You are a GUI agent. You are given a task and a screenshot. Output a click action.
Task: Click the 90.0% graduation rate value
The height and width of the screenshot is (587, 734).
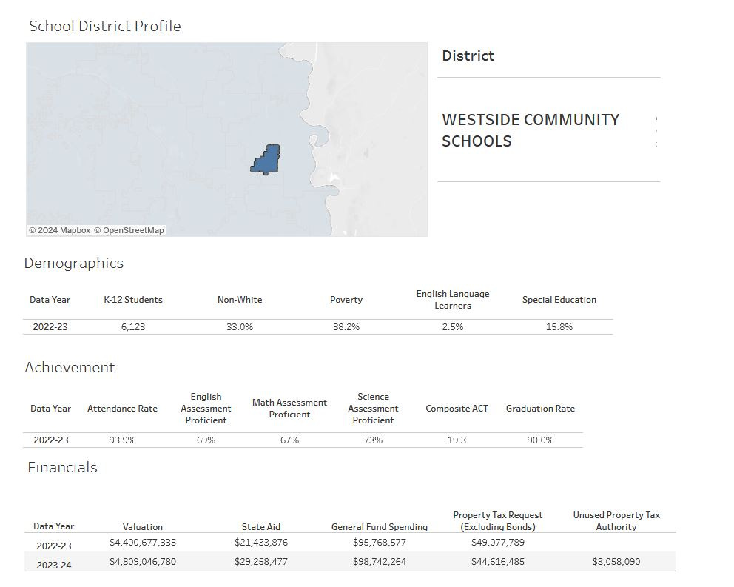[540, 440]
